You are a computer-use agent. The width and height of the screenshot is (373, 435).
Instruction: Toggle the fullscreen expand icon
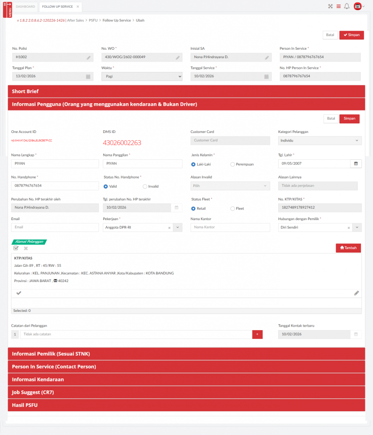pyautogui.click(x=331, y=6)
